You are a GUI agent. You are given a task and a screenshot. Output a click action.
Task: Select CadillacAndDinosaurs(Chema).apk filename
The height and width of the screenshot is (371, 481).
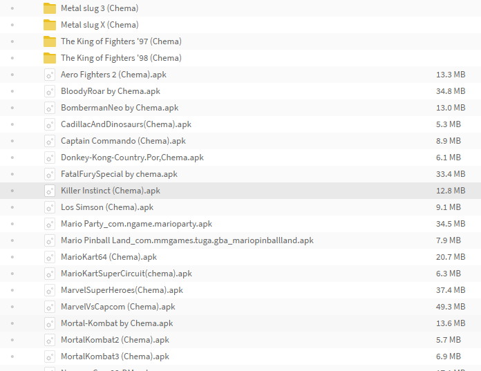coord(126,124)
